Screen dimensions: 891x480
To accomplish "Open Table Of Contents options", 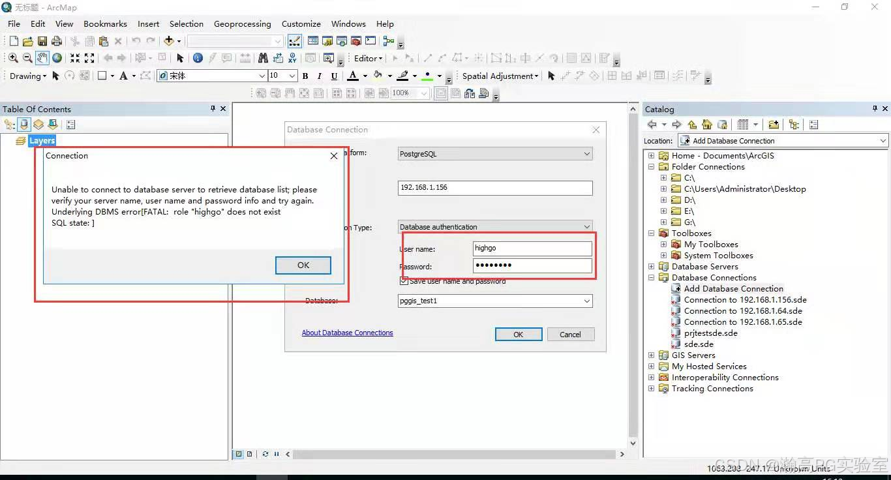I will pyautogui.click(x=71, y=125).
